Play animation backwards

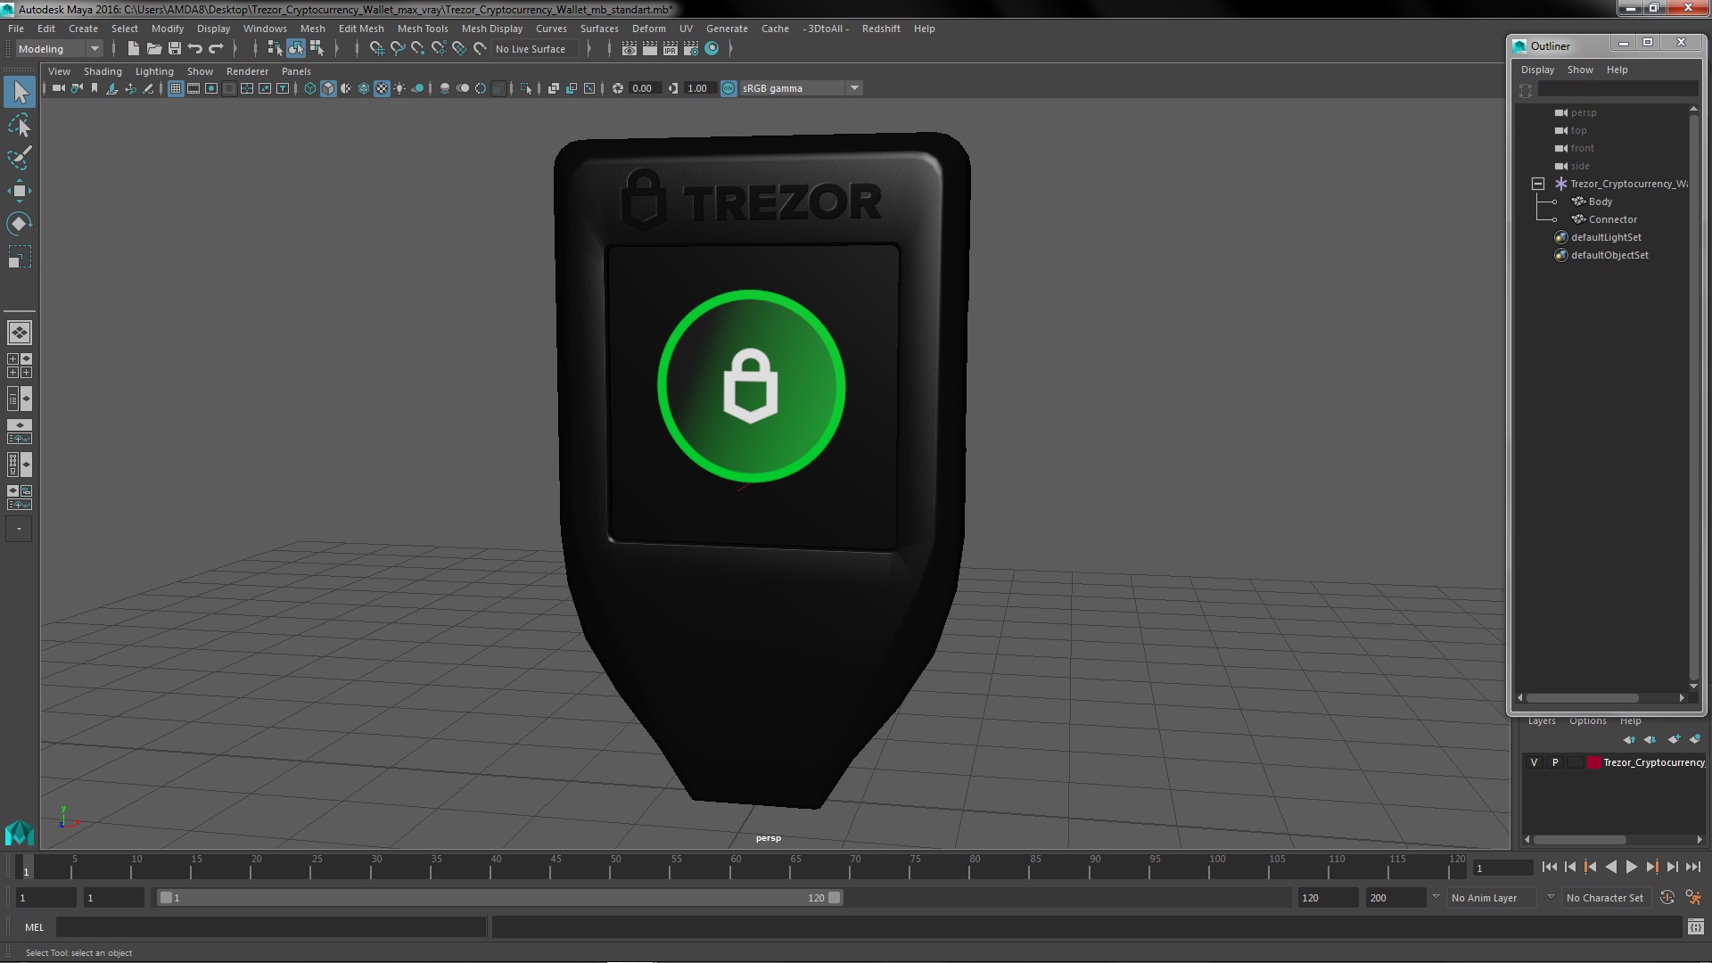1610,867
